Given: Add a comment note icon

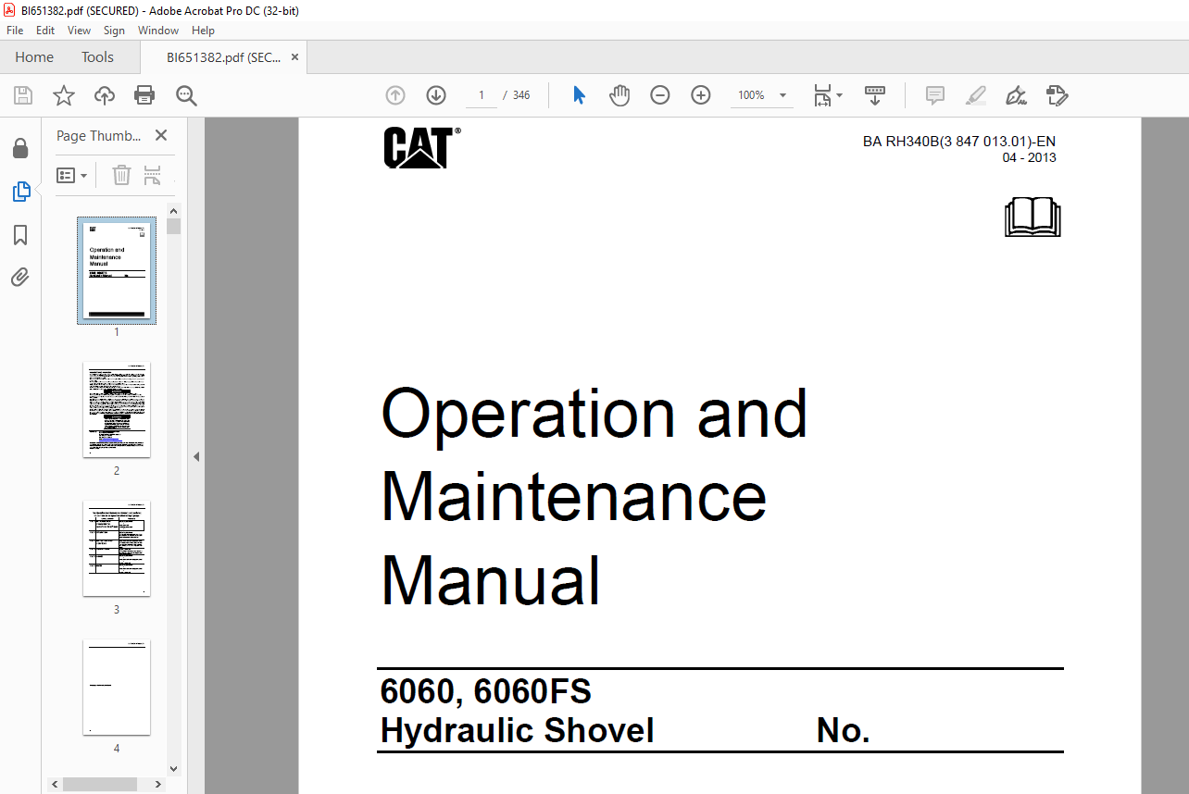Looking at the screenshot, I should [935, 95].
